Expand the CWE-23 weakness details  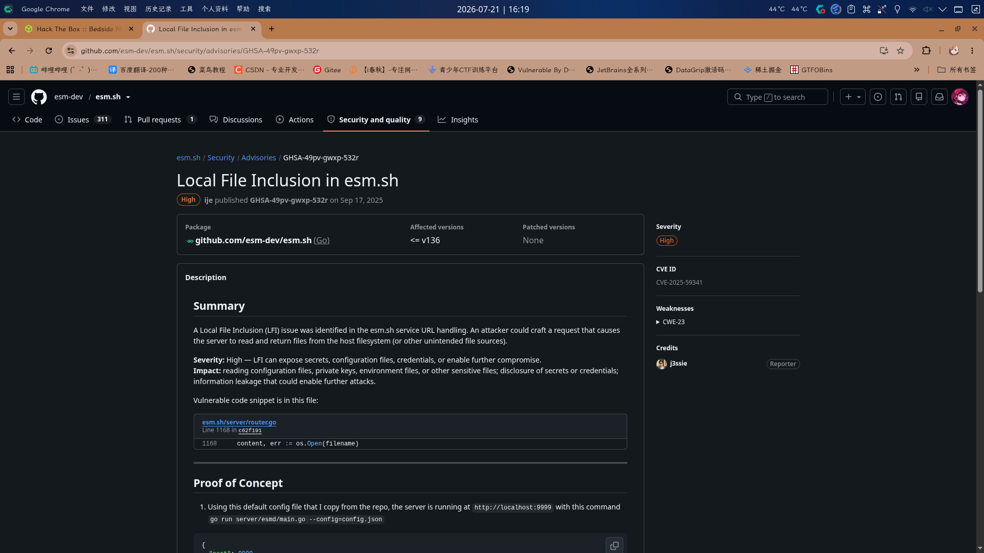pyautogui.click(x=670, y=322)
